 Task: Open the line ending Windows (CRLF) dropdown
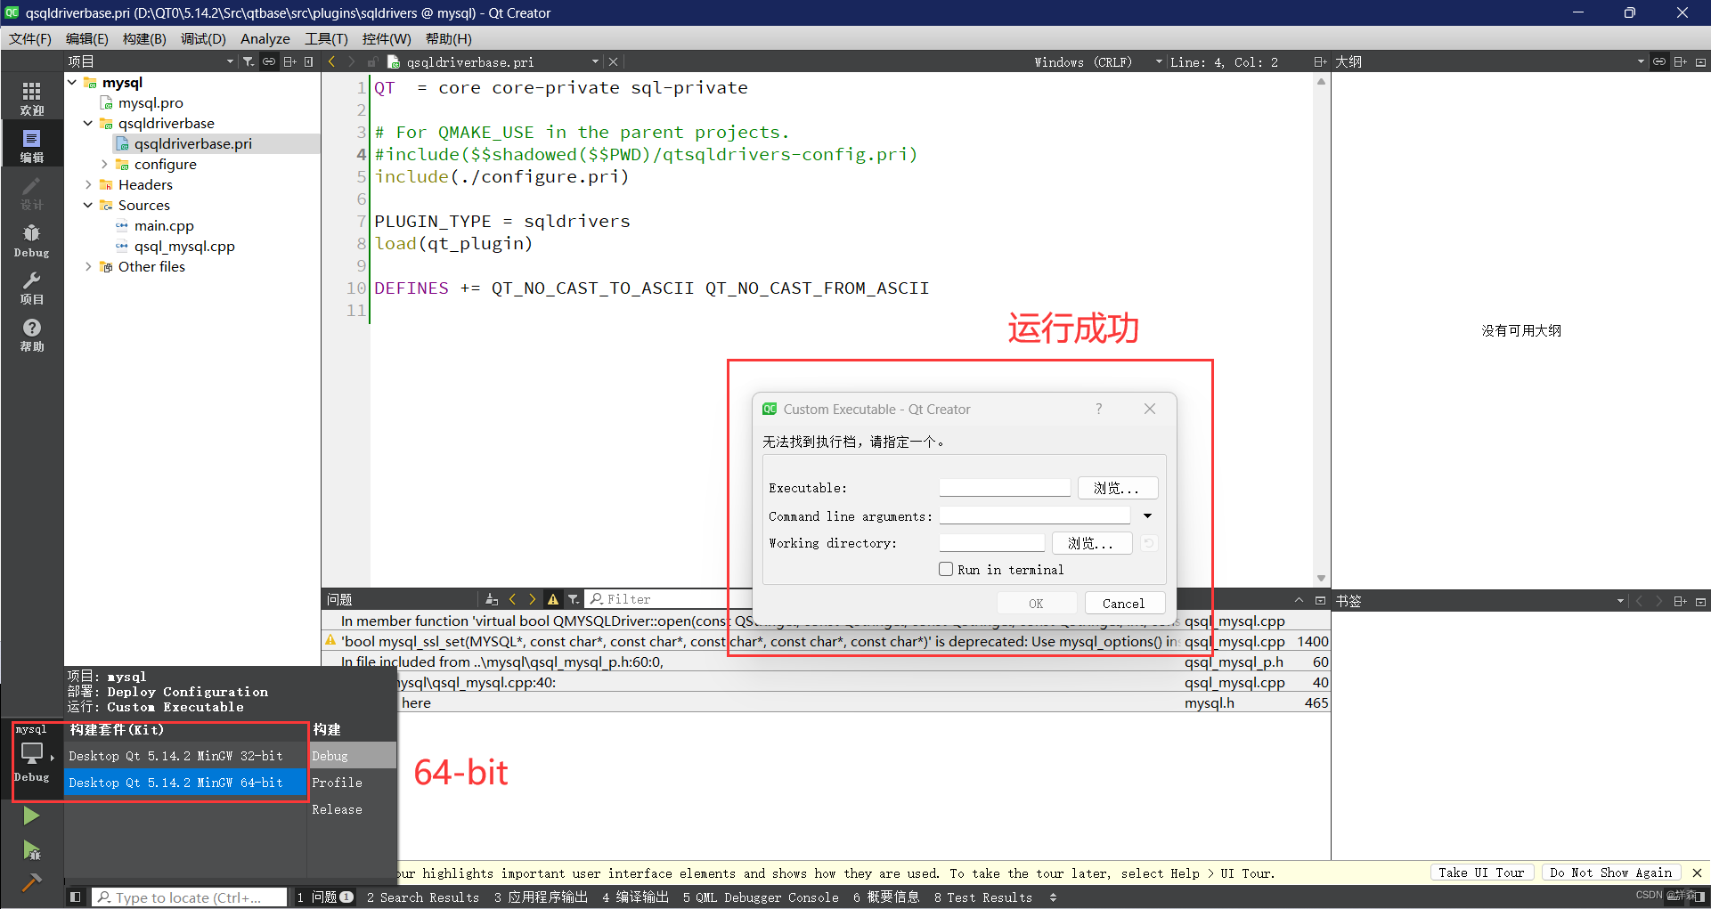coord(1099,61)
